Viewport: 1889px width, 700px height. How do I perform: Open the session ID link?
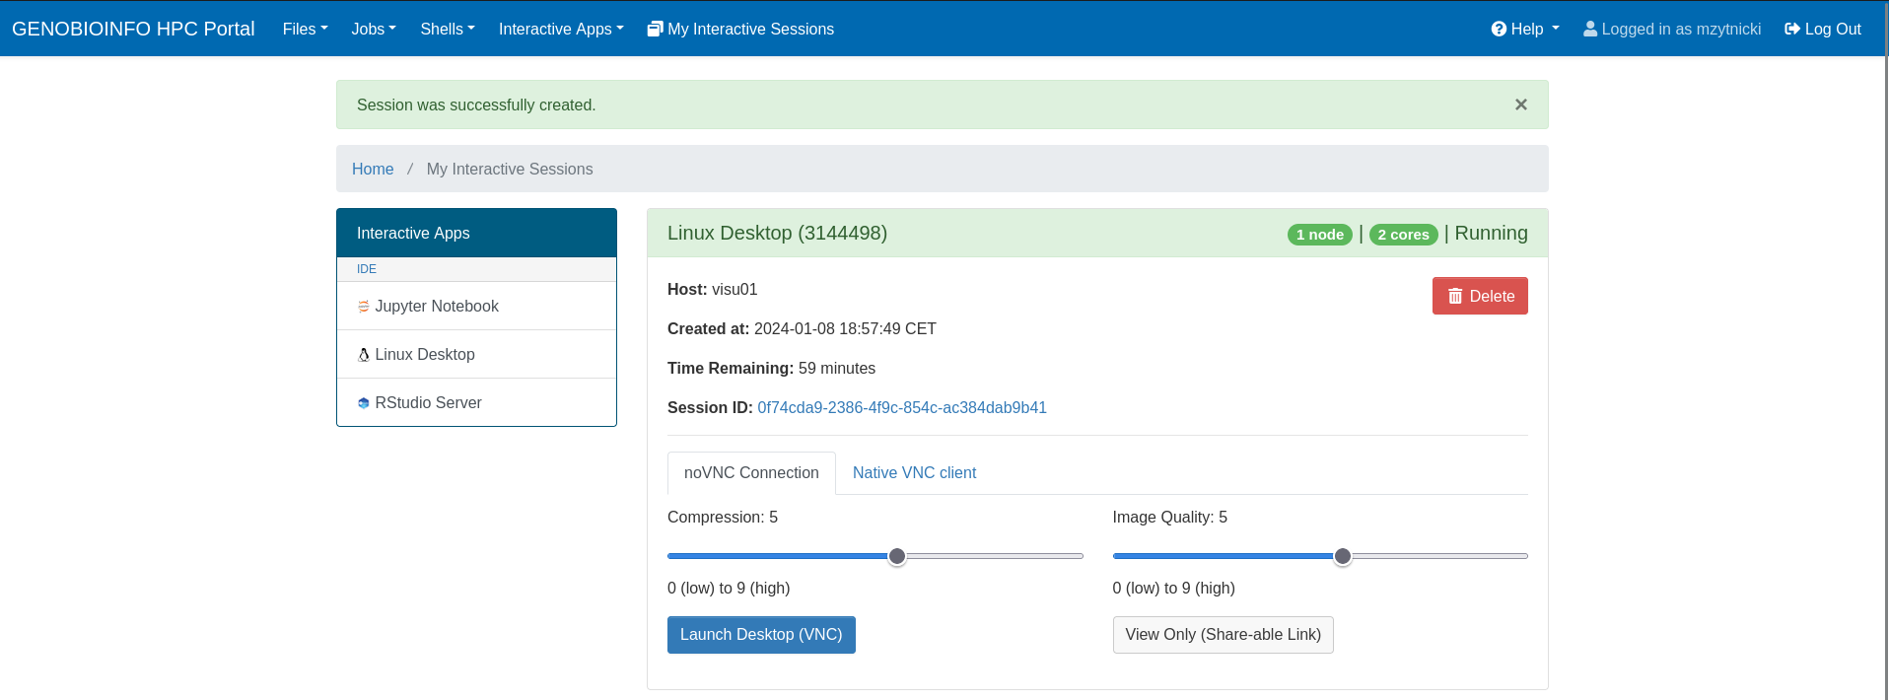point(902,408)
